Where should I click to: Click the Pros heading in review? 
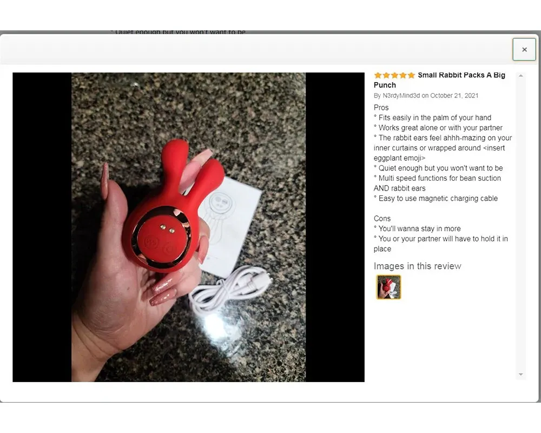(381, 107)
